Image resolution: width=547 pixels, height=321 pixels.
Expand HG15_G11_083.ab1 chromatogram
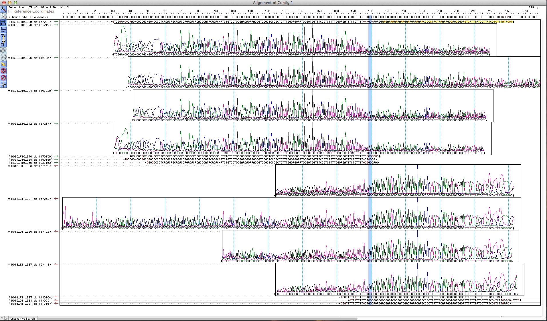[9, 300]
